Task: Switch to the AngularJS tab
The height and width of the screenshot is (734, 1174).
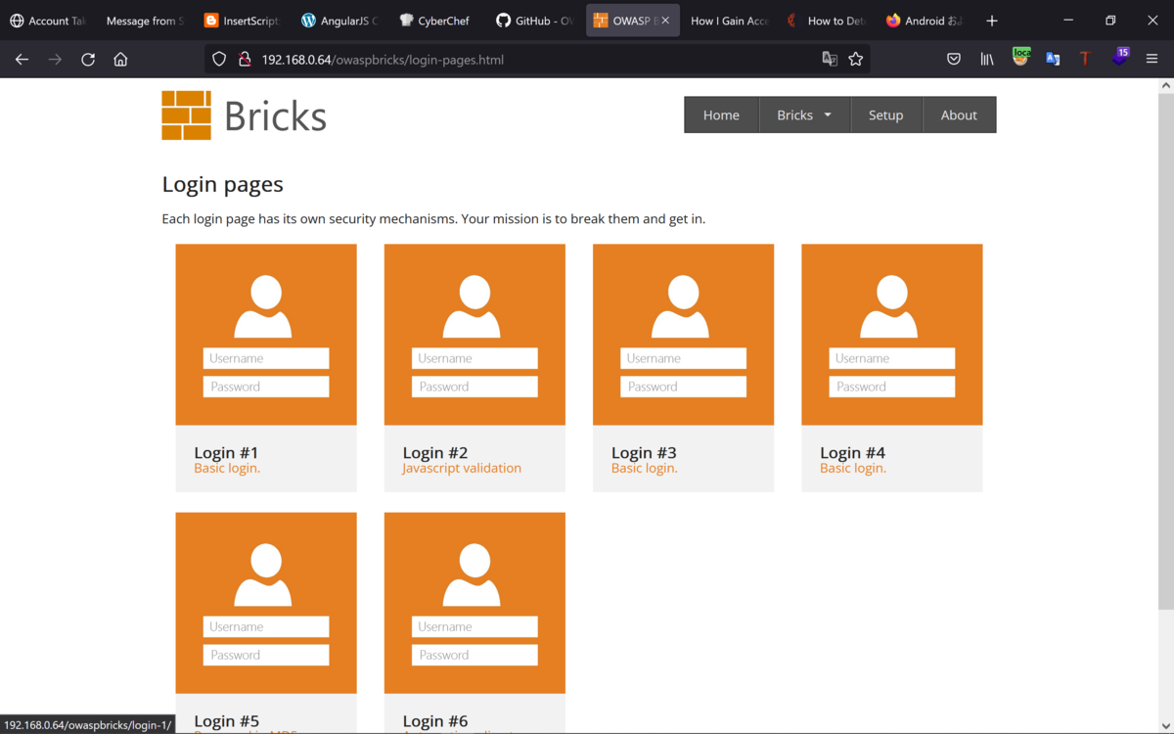Action: coord(338,21)
